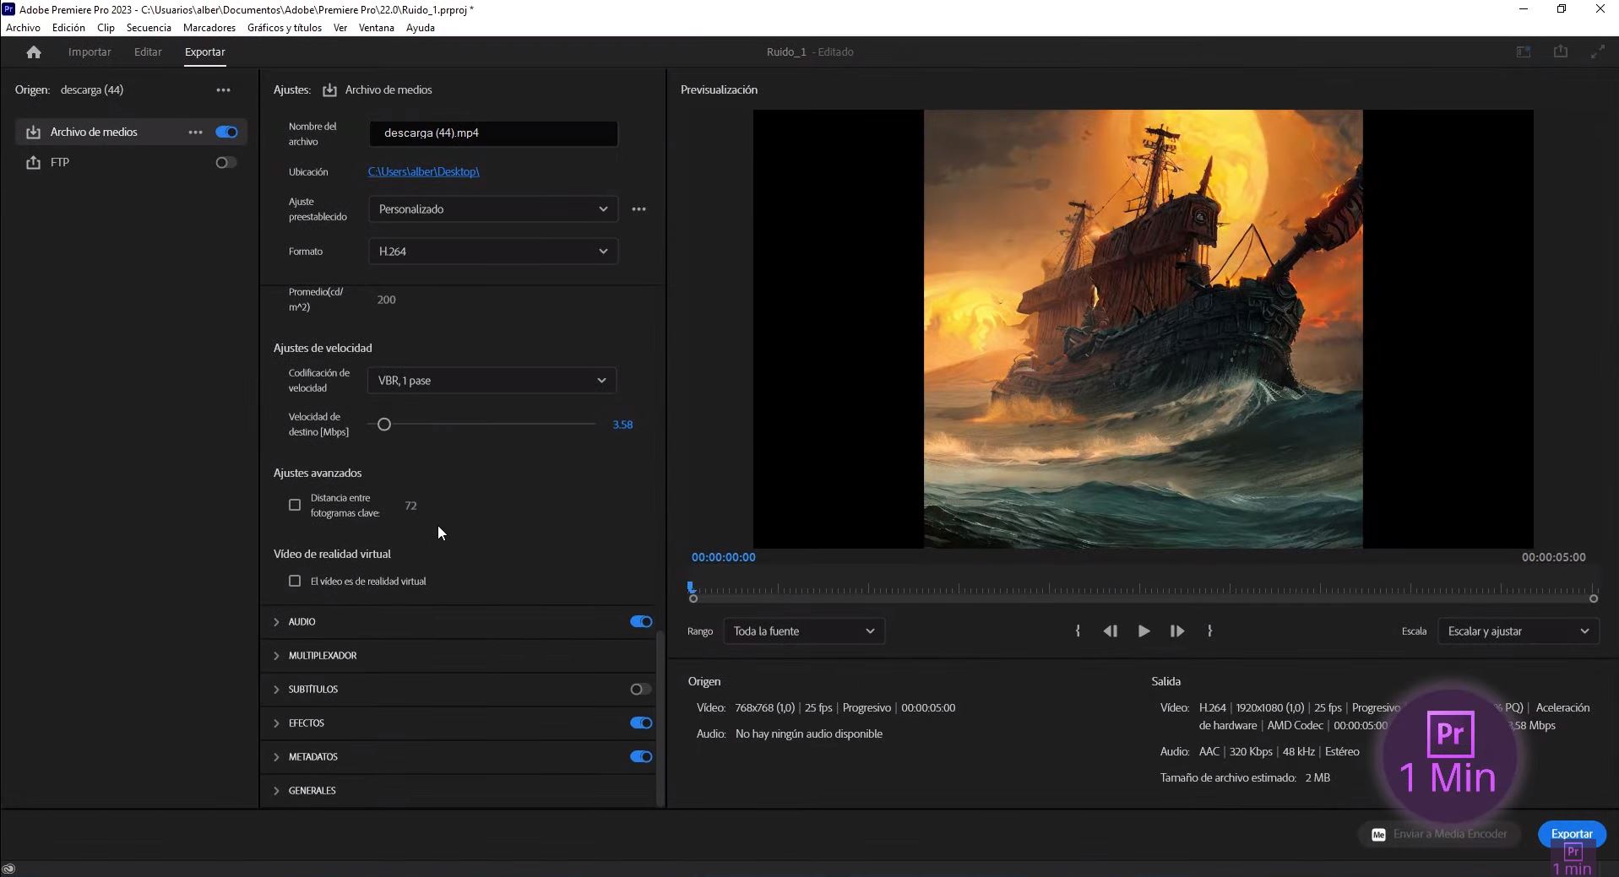Viewport: 1619px width, 877px height.
Task: Click the file name field descarga (44).mp4
Action: click(493, 133)
